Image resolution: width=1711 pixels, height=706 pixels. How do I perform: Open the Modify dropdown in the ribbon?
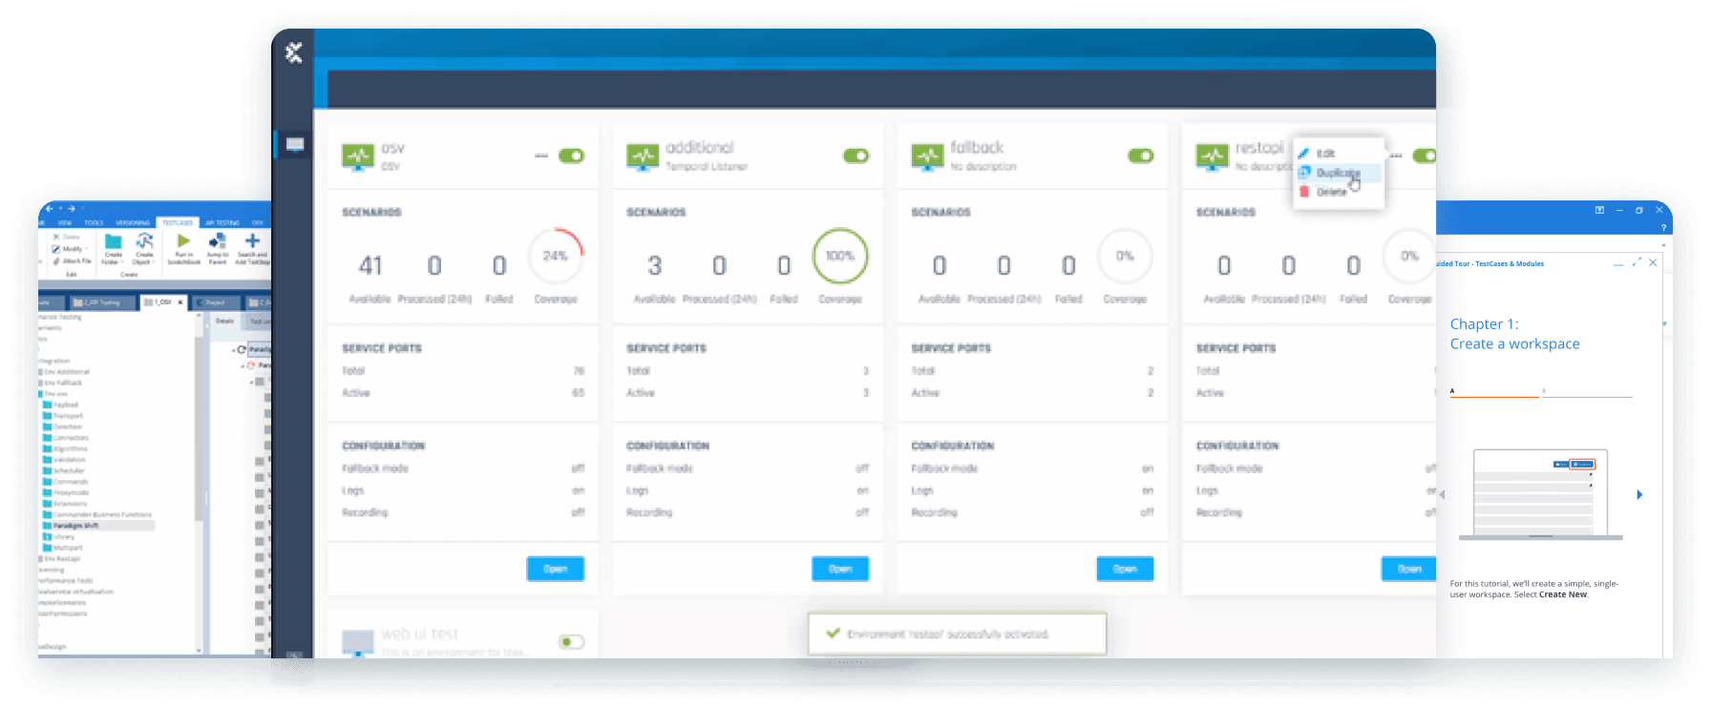pos(71,249)
